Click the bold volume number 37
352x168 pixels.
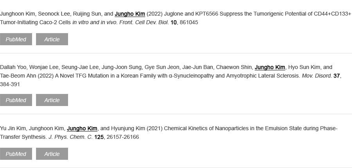pyautogui.click(x=336, y=76)
